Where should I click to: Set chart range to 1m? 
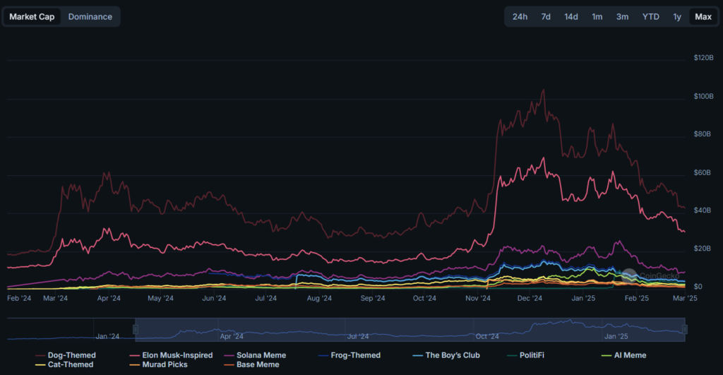[597, 16]
